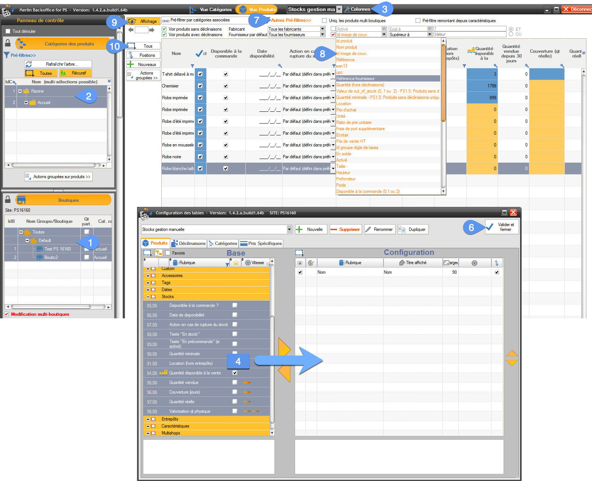Image resolution: width=592 pixels, height=481 pixels.
Task: Toggle Voir produits sans déclinaisons
Action: pos(164,29)
